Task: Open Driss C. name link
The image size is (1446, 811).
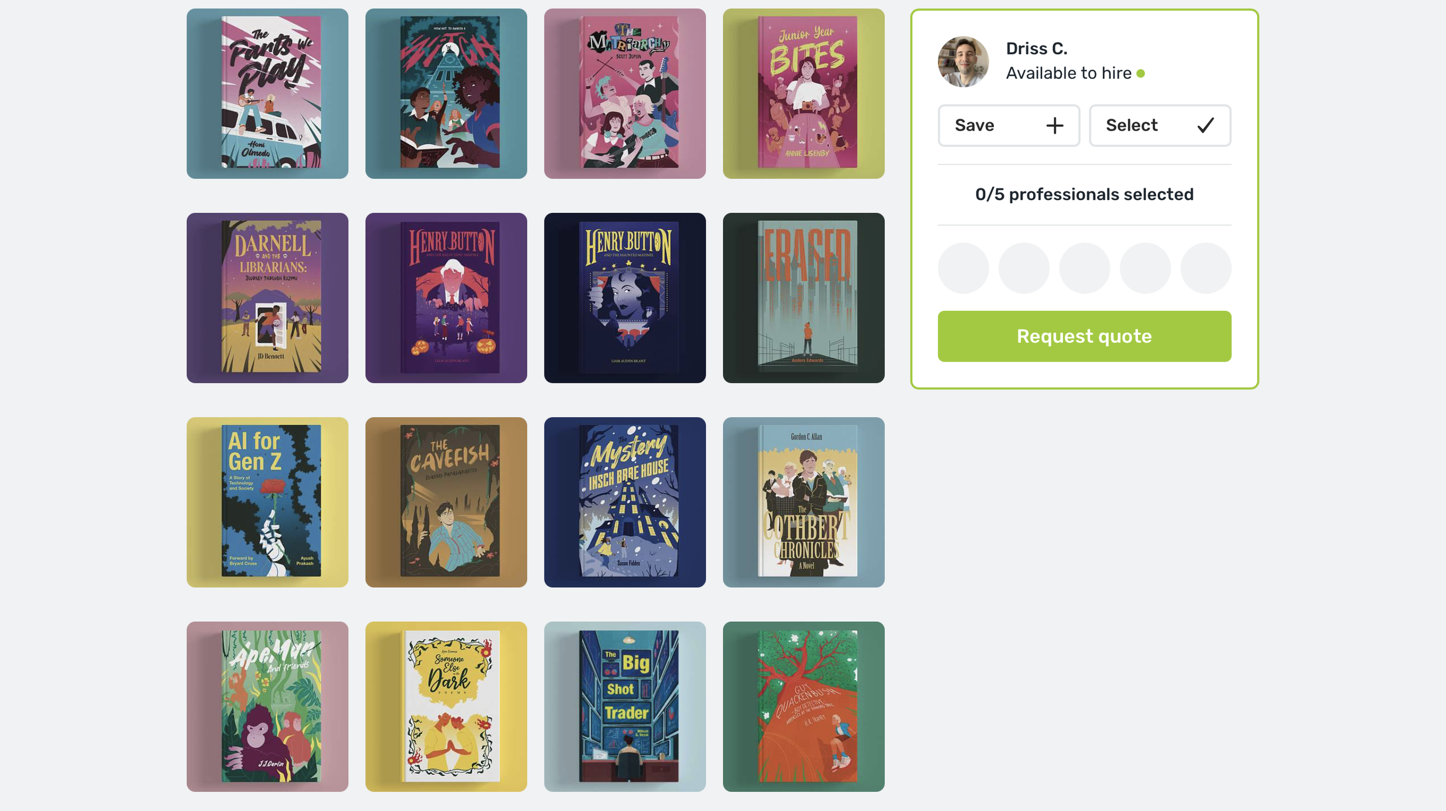Action: 1037,49
